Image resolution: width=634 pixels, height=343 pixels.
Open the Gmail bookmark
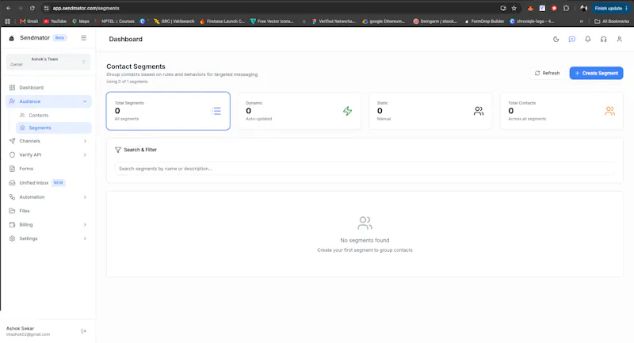coord(29,21)
